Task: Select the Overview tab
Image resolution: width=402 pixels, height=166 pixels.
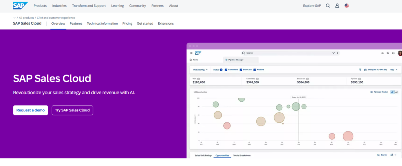Action: pyautogui.click(x=58, y=24)
